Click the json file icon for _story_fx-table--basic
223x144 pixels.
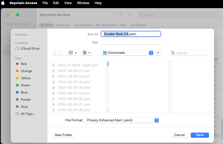click(53, 65)
